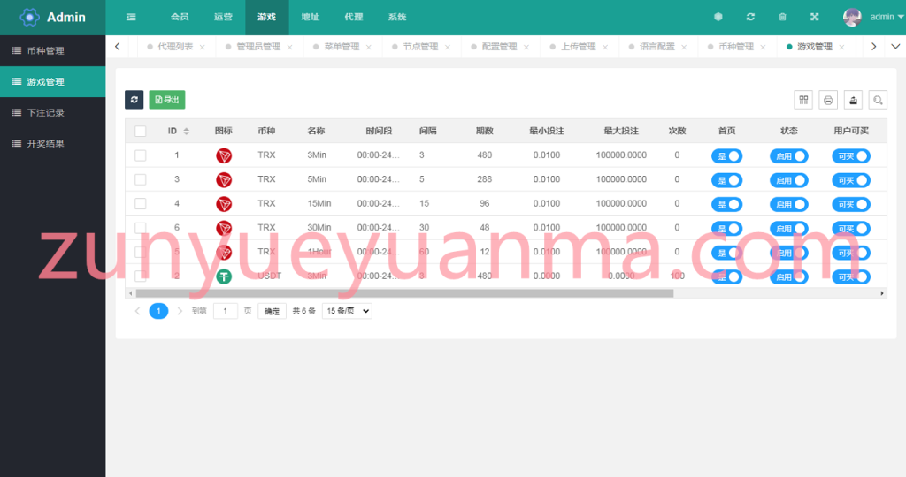Open search using magnifier icon
906x477 pixels.
[x=878, y=100]
